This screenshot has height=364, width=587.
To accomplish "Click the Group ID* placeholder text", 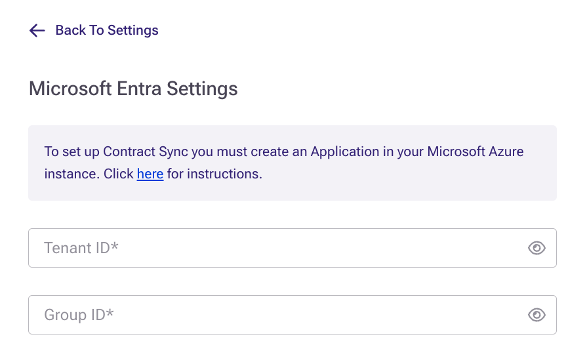I will click(x=79, y=315).
